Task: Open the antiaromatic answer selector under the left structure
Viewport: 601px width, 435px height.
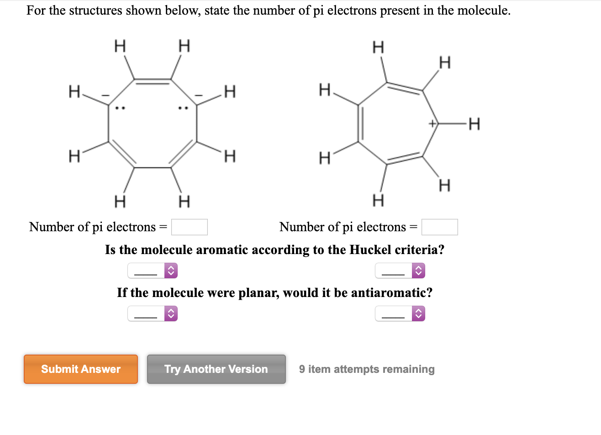Action: 153,313
